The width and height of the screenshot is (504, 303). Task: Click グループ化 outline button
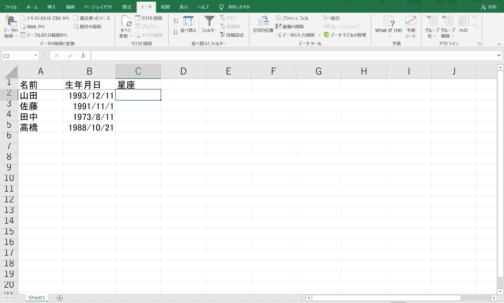pyautogui.click(x=432, y=27)
